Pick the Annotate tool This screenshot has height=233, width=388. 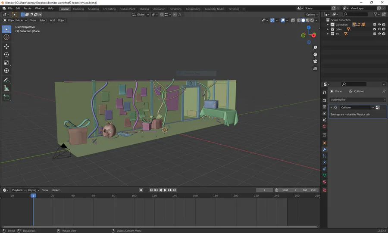tap(6, 80)
